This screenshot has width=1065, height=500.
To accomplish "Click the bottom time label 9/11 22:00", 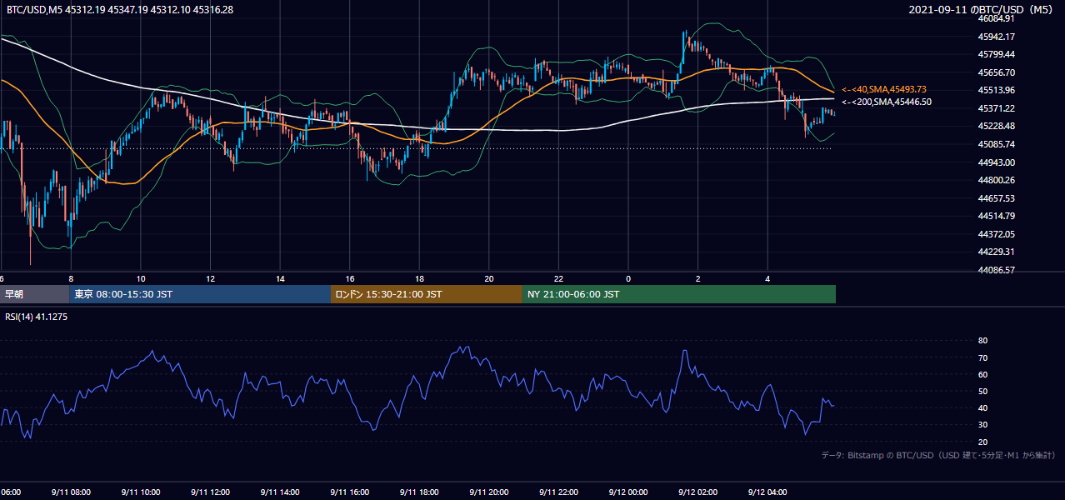I will (558, 492).
